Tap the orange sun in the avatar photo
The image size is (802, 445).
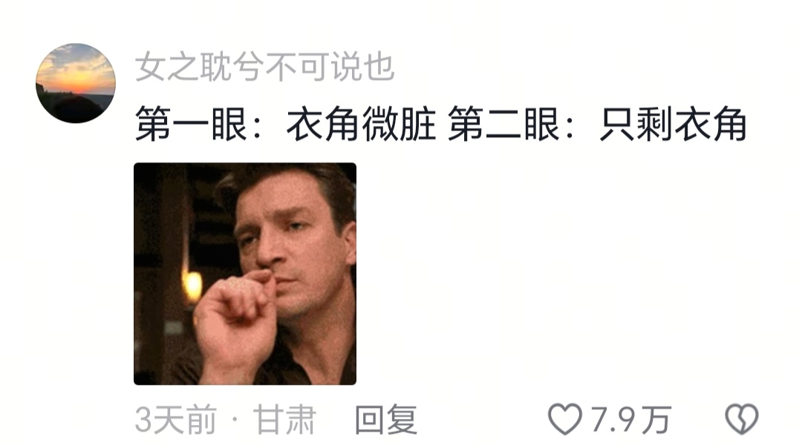76,82
